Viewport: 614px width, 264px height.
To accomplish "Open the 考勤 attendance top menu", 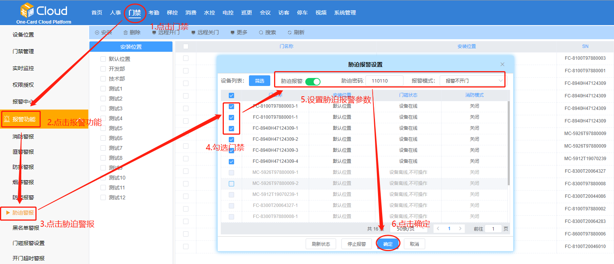I will click(x=154, y=13).
